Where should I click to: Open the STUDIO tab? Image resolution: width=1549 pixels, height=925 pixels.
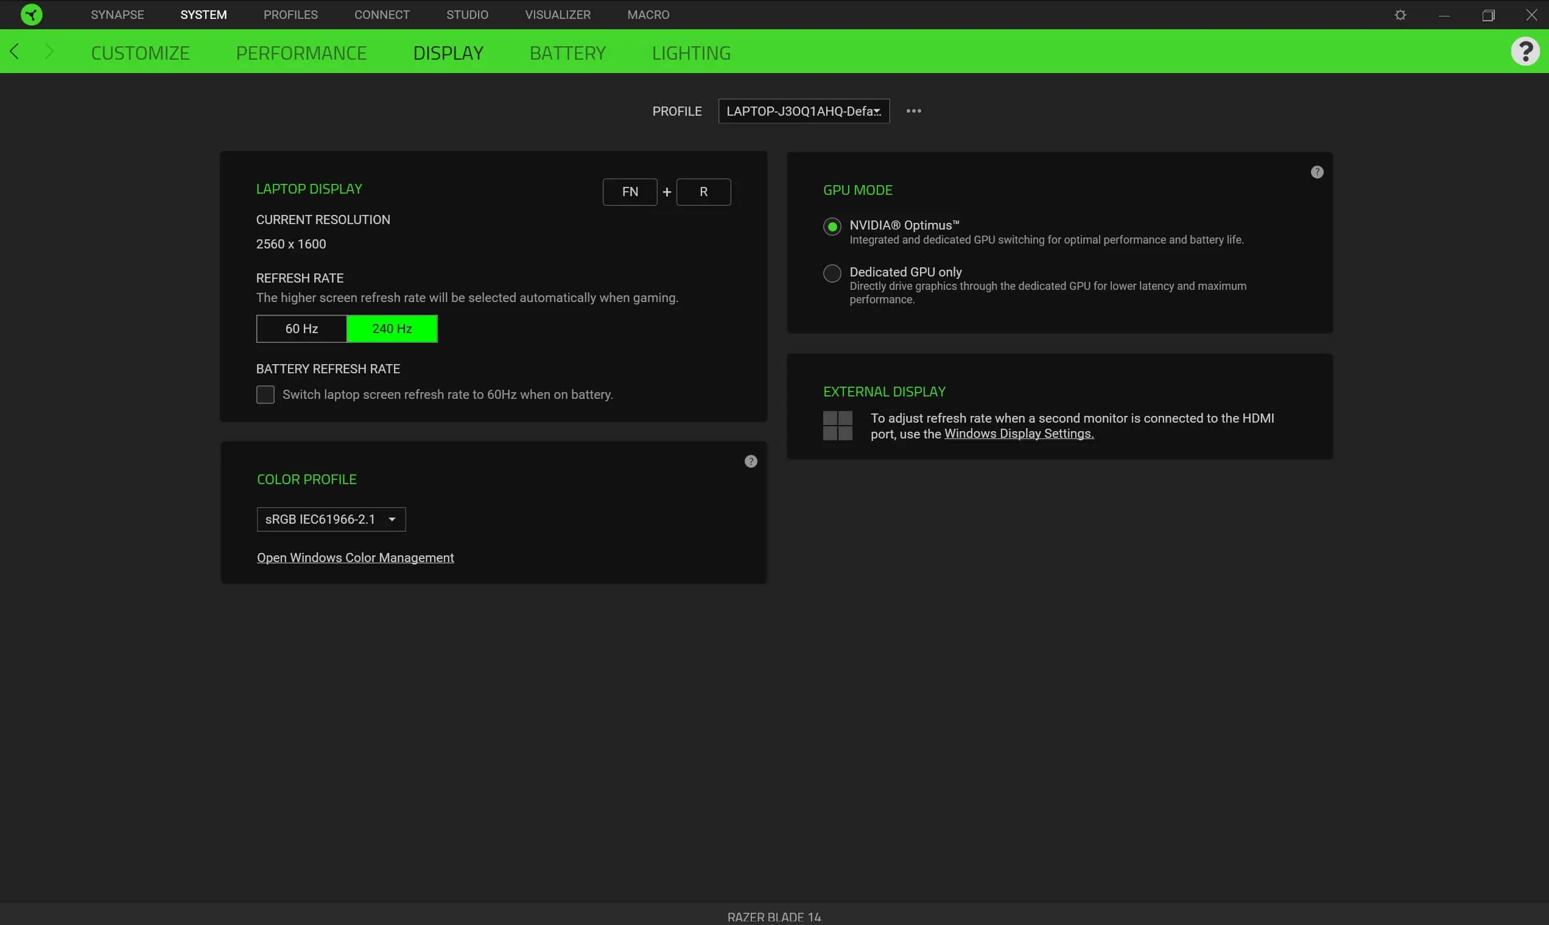click(x=467, y=15)
